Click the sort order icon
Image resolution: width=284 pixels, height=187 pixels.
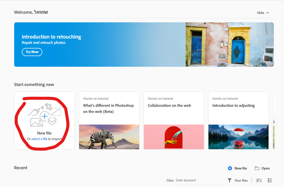[259, 180]
